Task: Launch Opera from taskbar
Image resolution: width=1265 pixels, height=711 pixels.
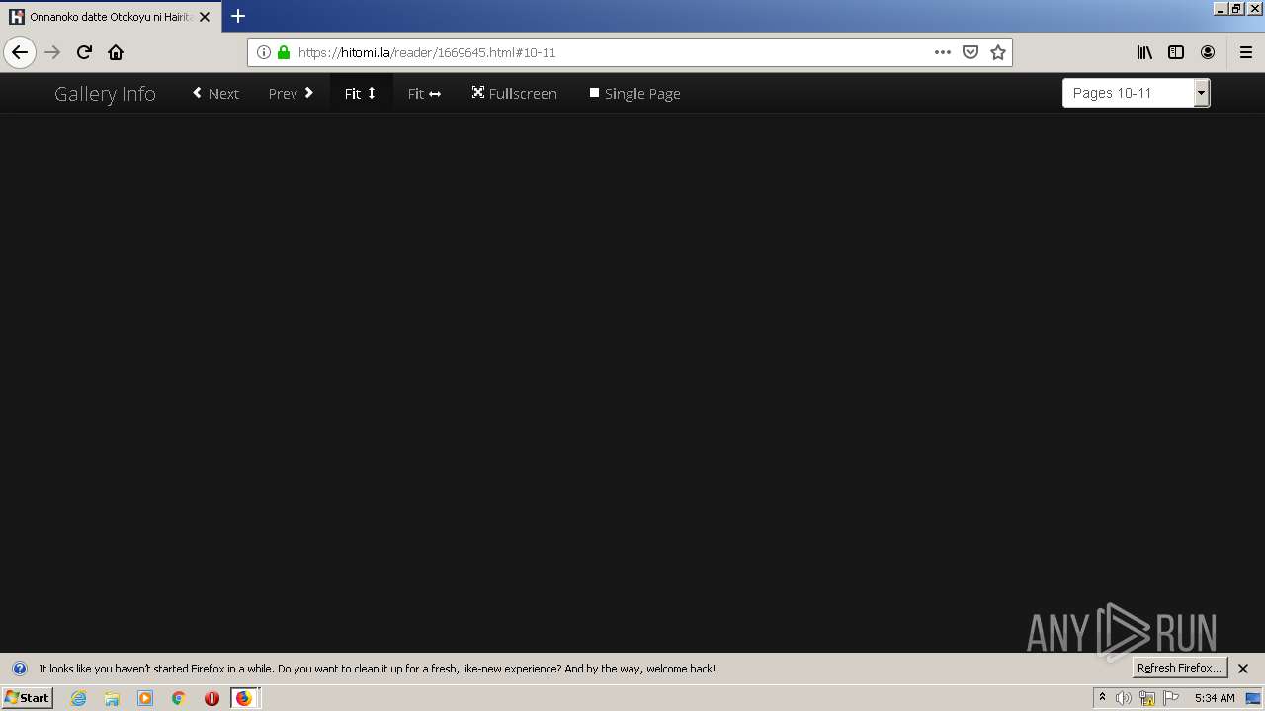Action: coord(211,698)
